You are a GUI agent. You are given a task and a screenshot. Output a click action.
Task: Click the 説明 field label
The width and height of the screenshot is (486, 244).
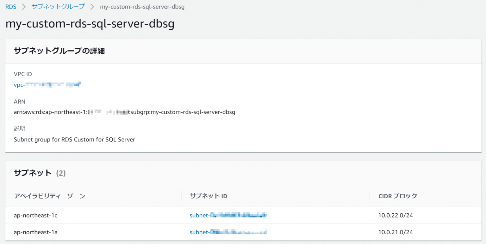(19, 128)
